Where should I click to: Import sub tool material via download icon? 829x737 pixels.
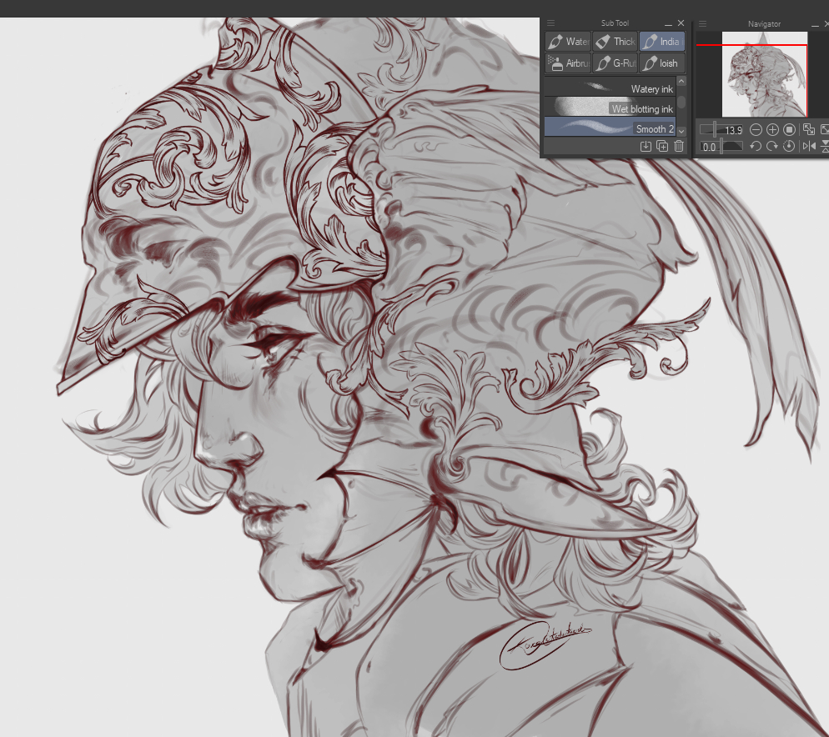coord(646,147)
